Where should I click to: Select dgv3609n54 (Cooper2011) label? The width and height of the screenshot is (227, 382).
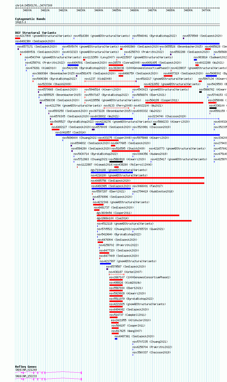point(114,213)
